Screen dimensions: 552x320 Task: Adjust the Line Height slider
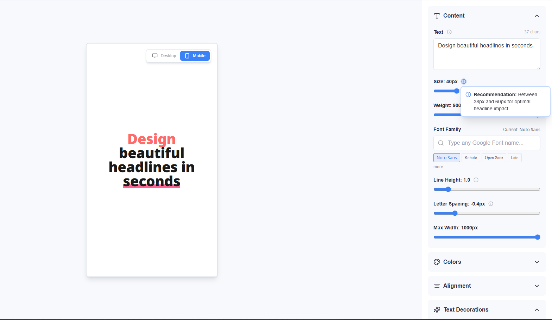pyautogui.click(x=487, y=189)
